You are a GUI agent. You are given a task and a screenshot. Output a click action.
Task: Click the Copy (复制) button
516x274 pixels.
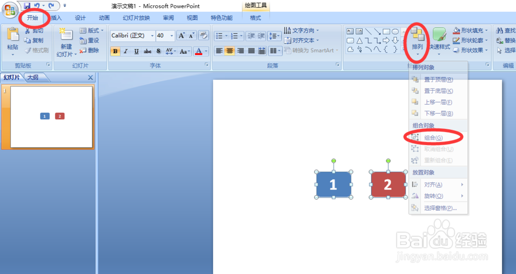click(x=34, y=40)
